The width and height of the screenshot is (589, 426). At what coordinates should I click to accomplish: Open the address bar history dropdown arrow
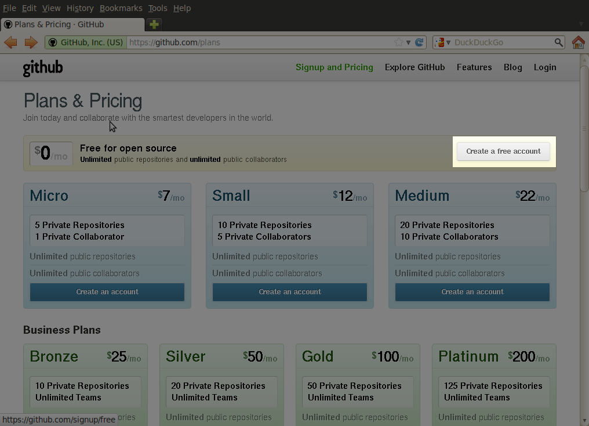click(408, 42)
